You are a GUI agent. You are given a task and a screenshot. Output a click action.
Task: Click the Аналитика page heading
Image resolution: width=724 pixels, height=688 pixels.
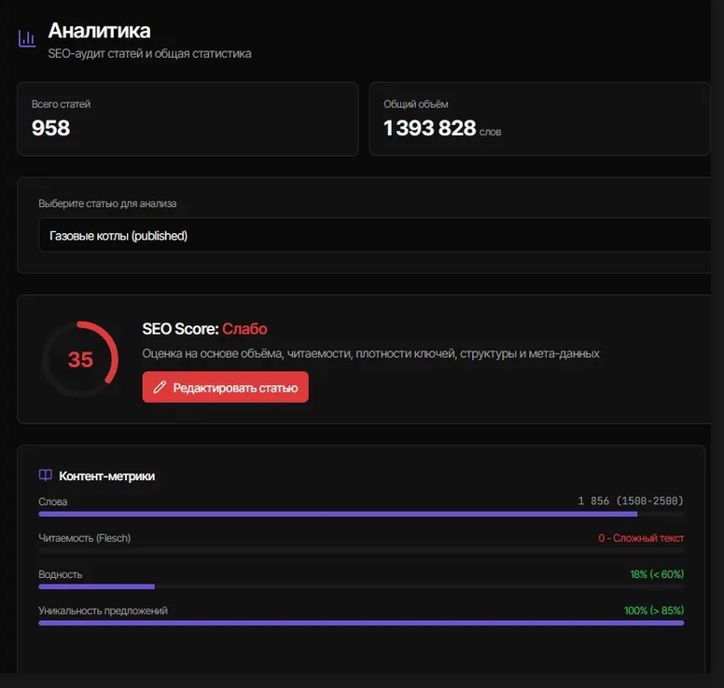[99, 31]
